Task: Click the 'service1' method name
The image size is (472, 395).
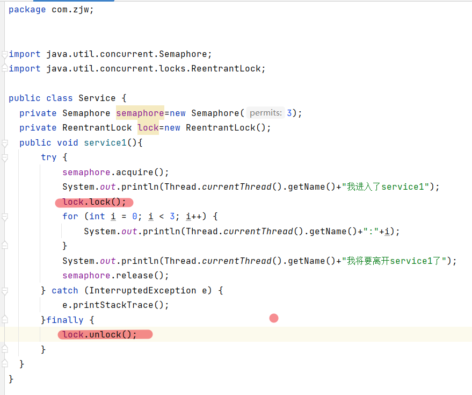Action: (105, 142)
